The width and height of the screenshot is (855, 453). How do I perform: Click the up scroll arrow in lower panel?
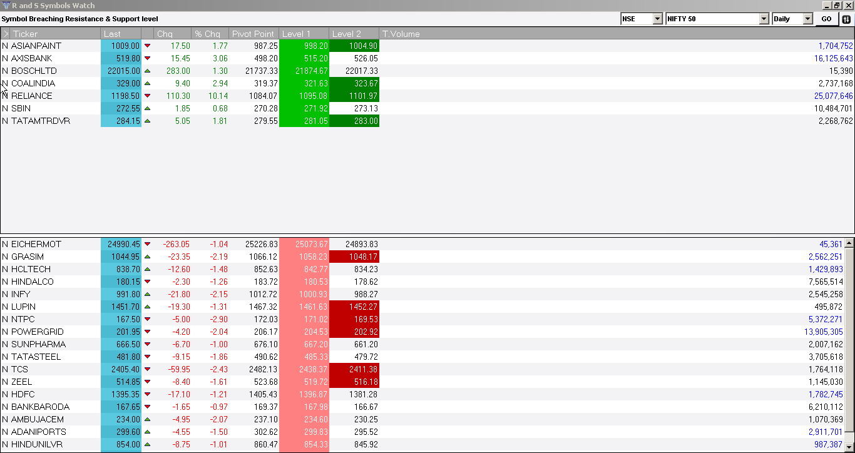click(850, 244)
